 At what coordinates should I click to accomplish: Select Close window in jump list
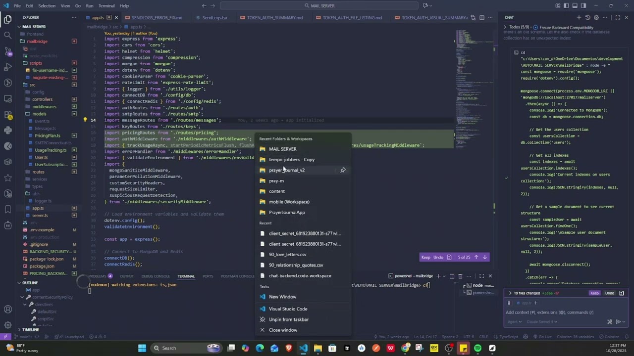[x=283, y=330]
